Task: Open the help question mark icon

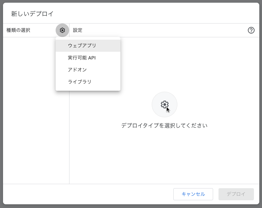Action: [251, 30]
